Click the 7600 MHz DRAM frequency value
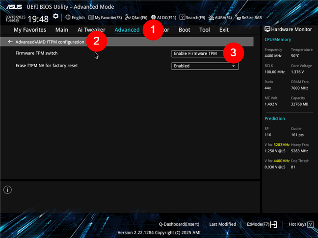Image resolution: width=318 pixels, height=238 pixels. pyautogui.click(x=299, y=88)
